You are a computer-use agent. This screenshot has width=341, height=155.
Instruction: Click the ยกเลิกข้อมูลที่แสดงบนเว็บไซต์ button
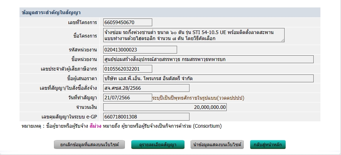[89, 145]
